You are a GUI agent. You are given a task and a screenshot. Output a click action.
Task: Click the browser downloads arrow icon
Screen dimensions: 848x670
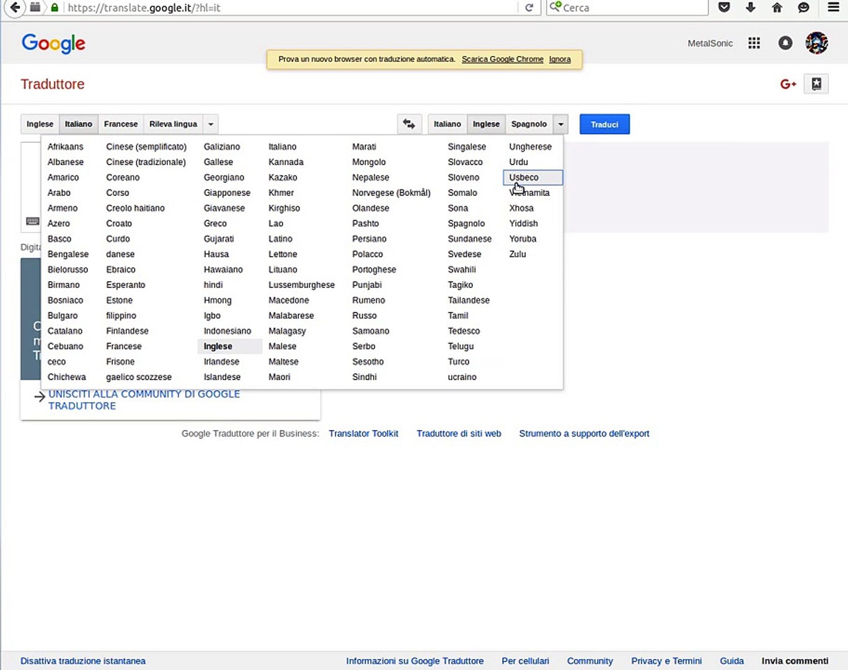tap(750, 7)
